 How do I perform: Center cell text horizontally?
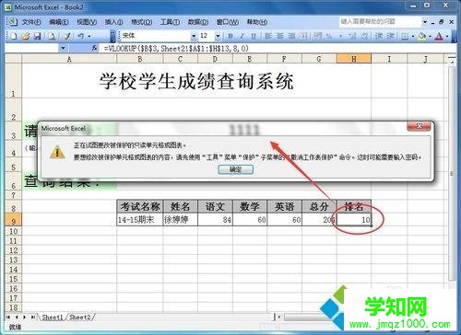280,36
